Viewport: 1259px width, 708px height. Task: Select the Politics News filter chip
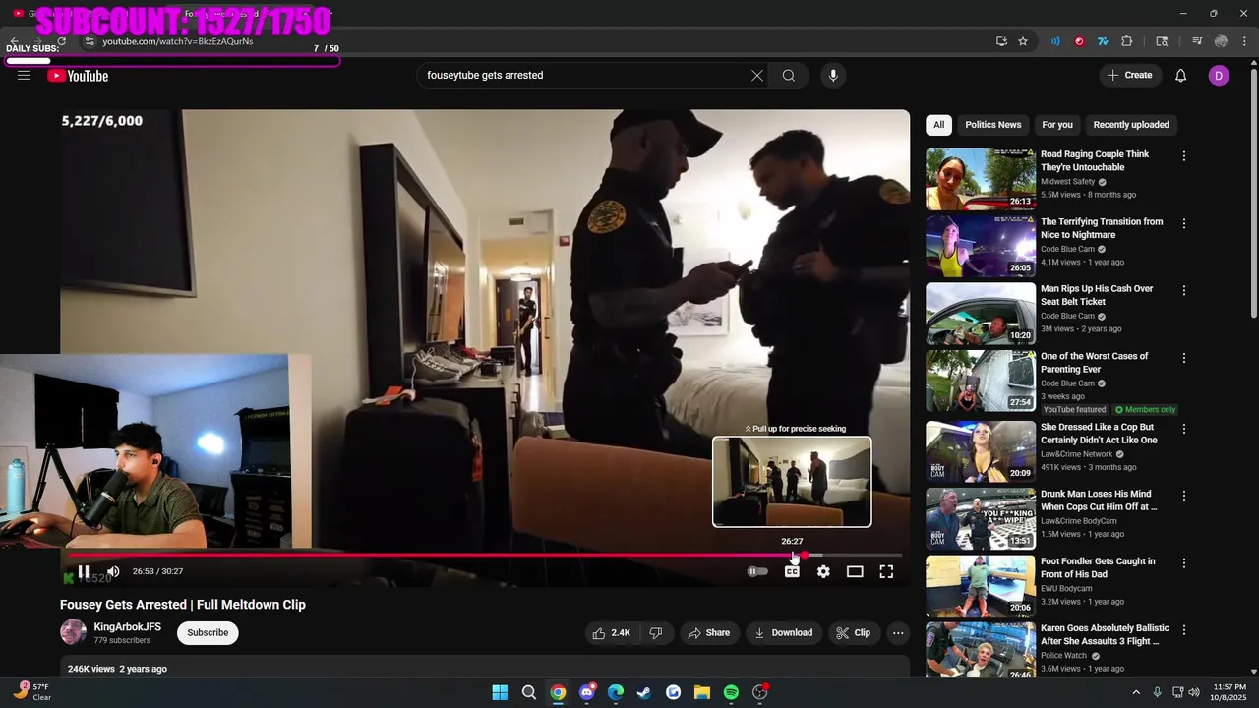coord(992,125)
